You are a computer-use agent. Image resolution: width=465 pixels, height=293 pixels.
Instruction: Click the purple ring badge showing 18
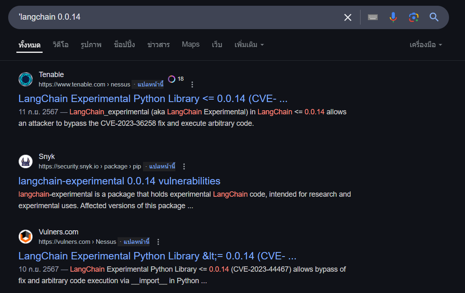pos(172,79)
